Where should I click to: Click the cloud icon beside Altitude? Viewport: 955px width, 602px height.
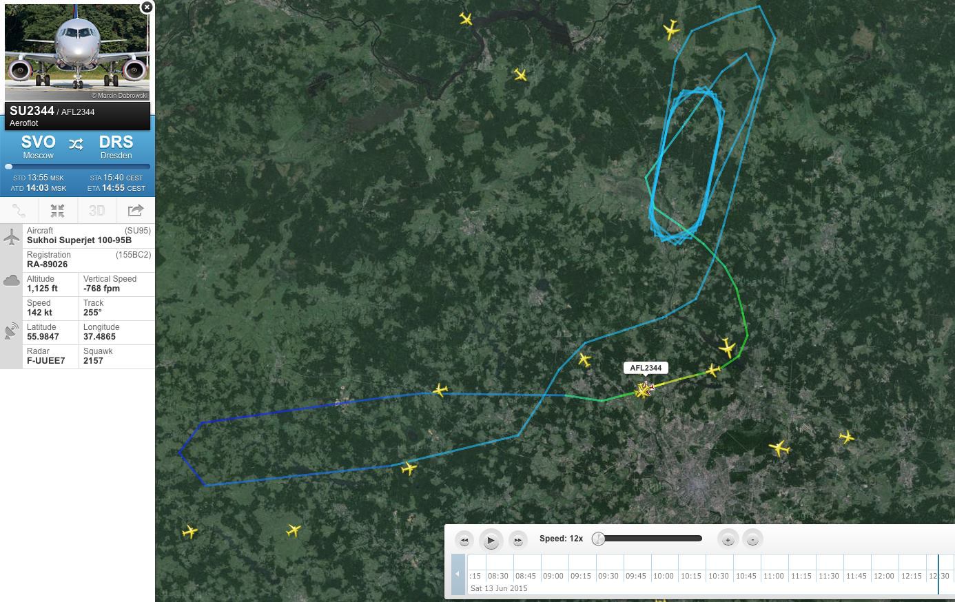pyautogui.click(x=12, y=280)
